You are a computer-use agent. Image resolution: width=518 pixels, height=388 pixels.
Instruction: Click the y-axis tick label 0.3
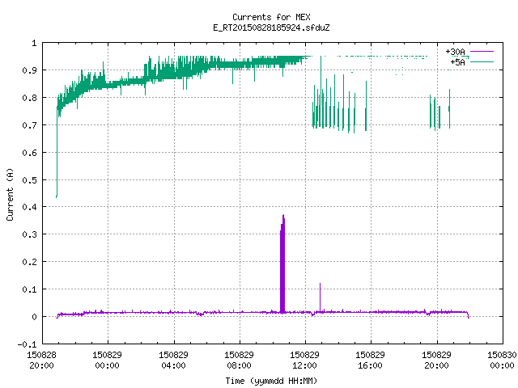(x=29, y=234)
